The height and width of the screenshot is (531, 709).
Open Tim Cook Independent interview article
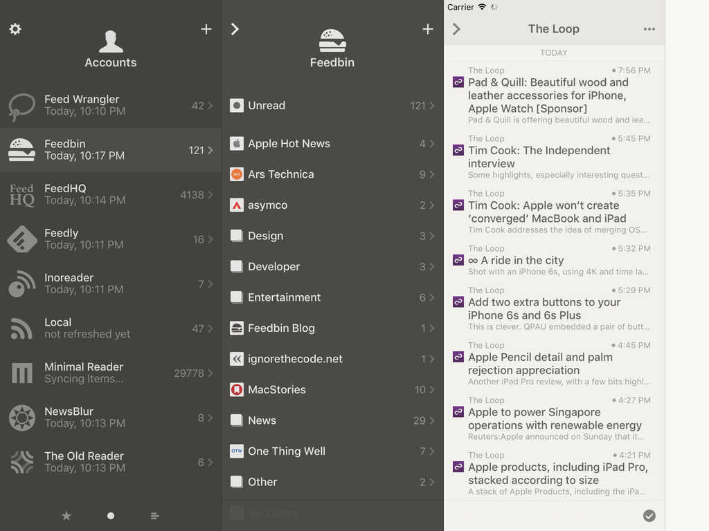pos(554,157)
